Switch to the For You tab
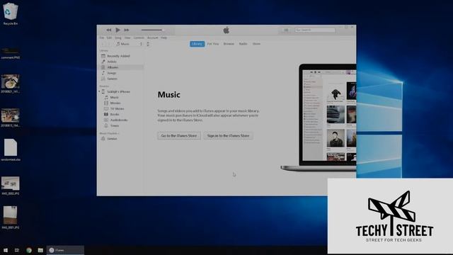 [213, 44]
